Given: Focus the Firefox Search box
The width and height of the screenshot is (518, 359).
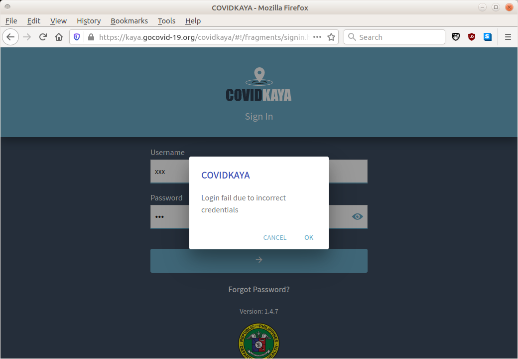Looking at the screenshot, I should pos(398,37).
